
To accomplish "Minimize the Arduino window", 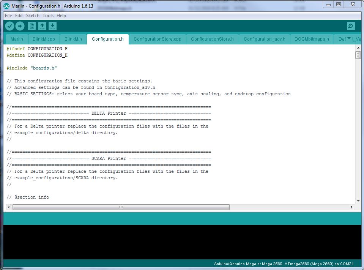I will 328,5.
